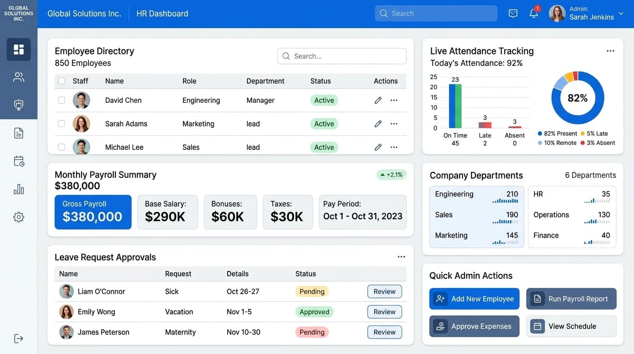The image size is (634, 354).
Task: Check the box for David Chen
Action: tap(62, 100)
